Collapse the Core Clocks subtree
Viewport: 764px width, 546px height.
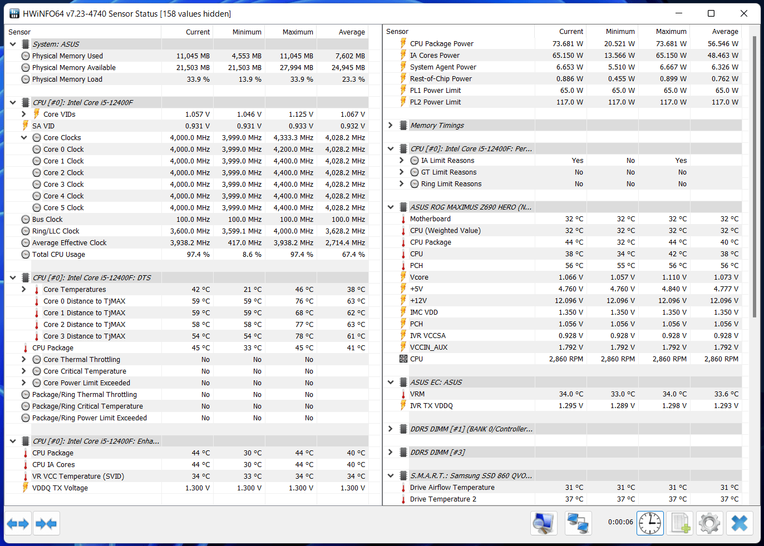pyautogui.click(x=24, y=137)
